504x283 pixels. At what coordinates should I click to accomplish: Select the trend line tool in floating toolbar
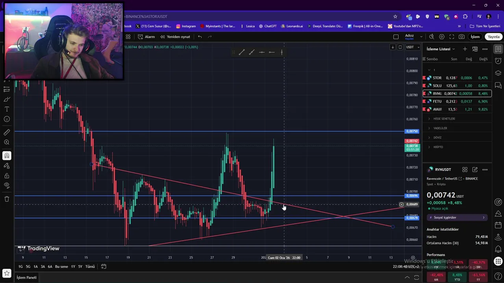click(242, 52)
